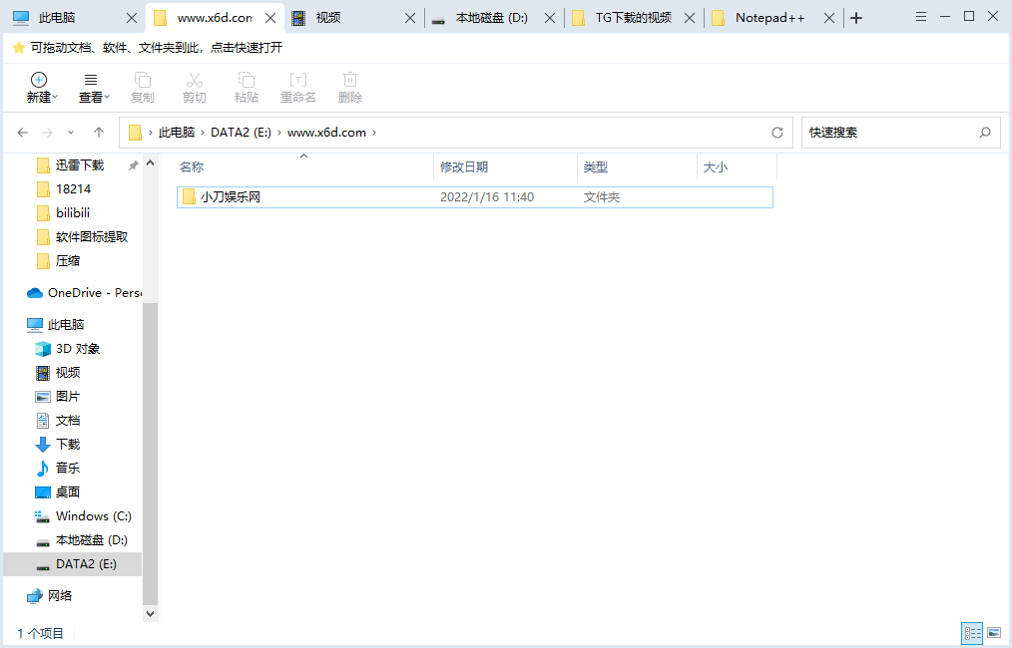Click the 删除 (Delete) toolbar icon
This screenshot has width=1012, height=648.
[x=349, y=87]
